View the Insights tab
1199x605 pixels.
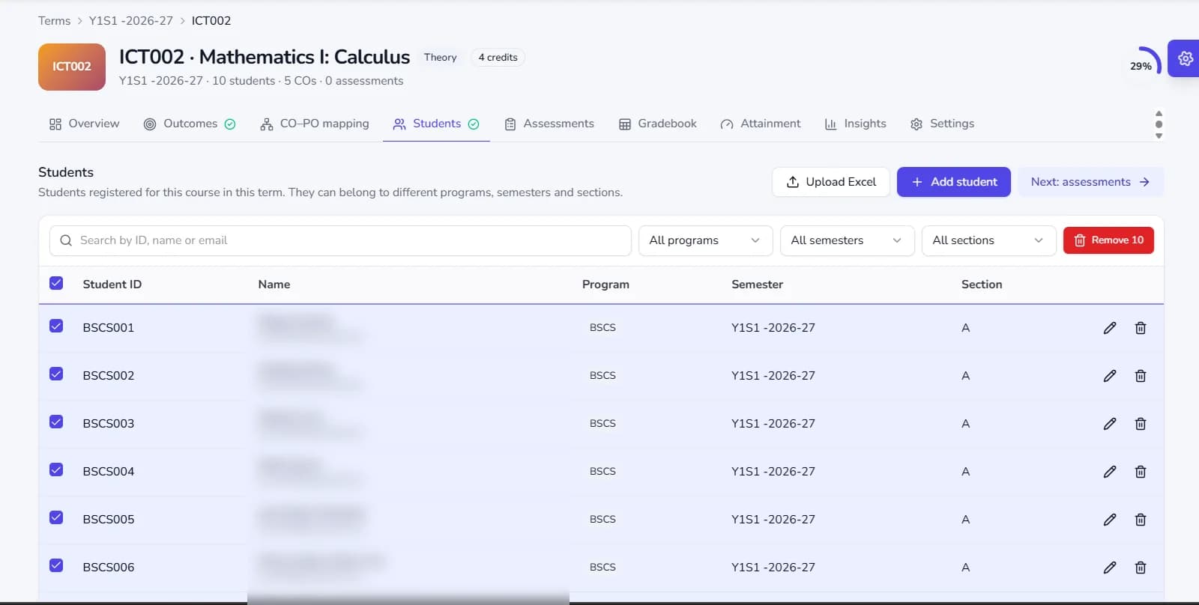(x=855, y=124)
